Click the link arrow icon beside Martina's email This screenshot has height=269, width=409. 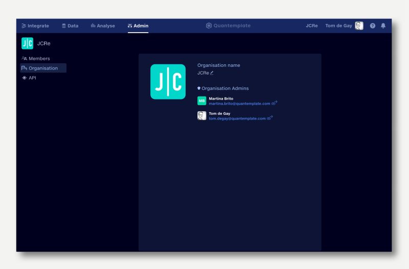pos(275,103)
